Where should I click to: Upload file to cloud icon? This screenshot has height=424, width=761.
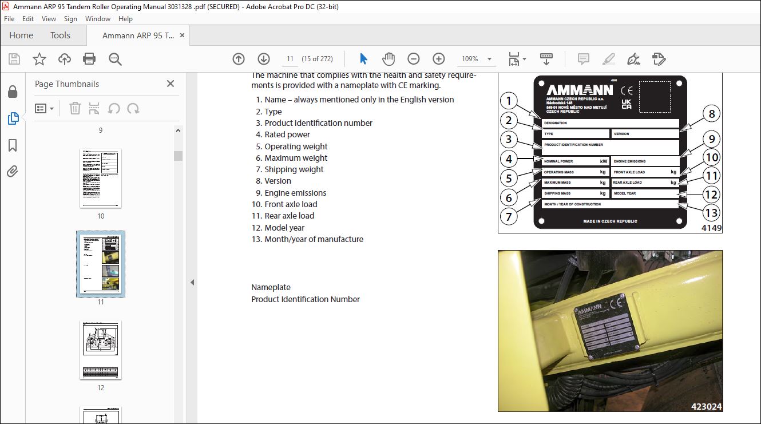pyautogui.click(x=65, y=59)
